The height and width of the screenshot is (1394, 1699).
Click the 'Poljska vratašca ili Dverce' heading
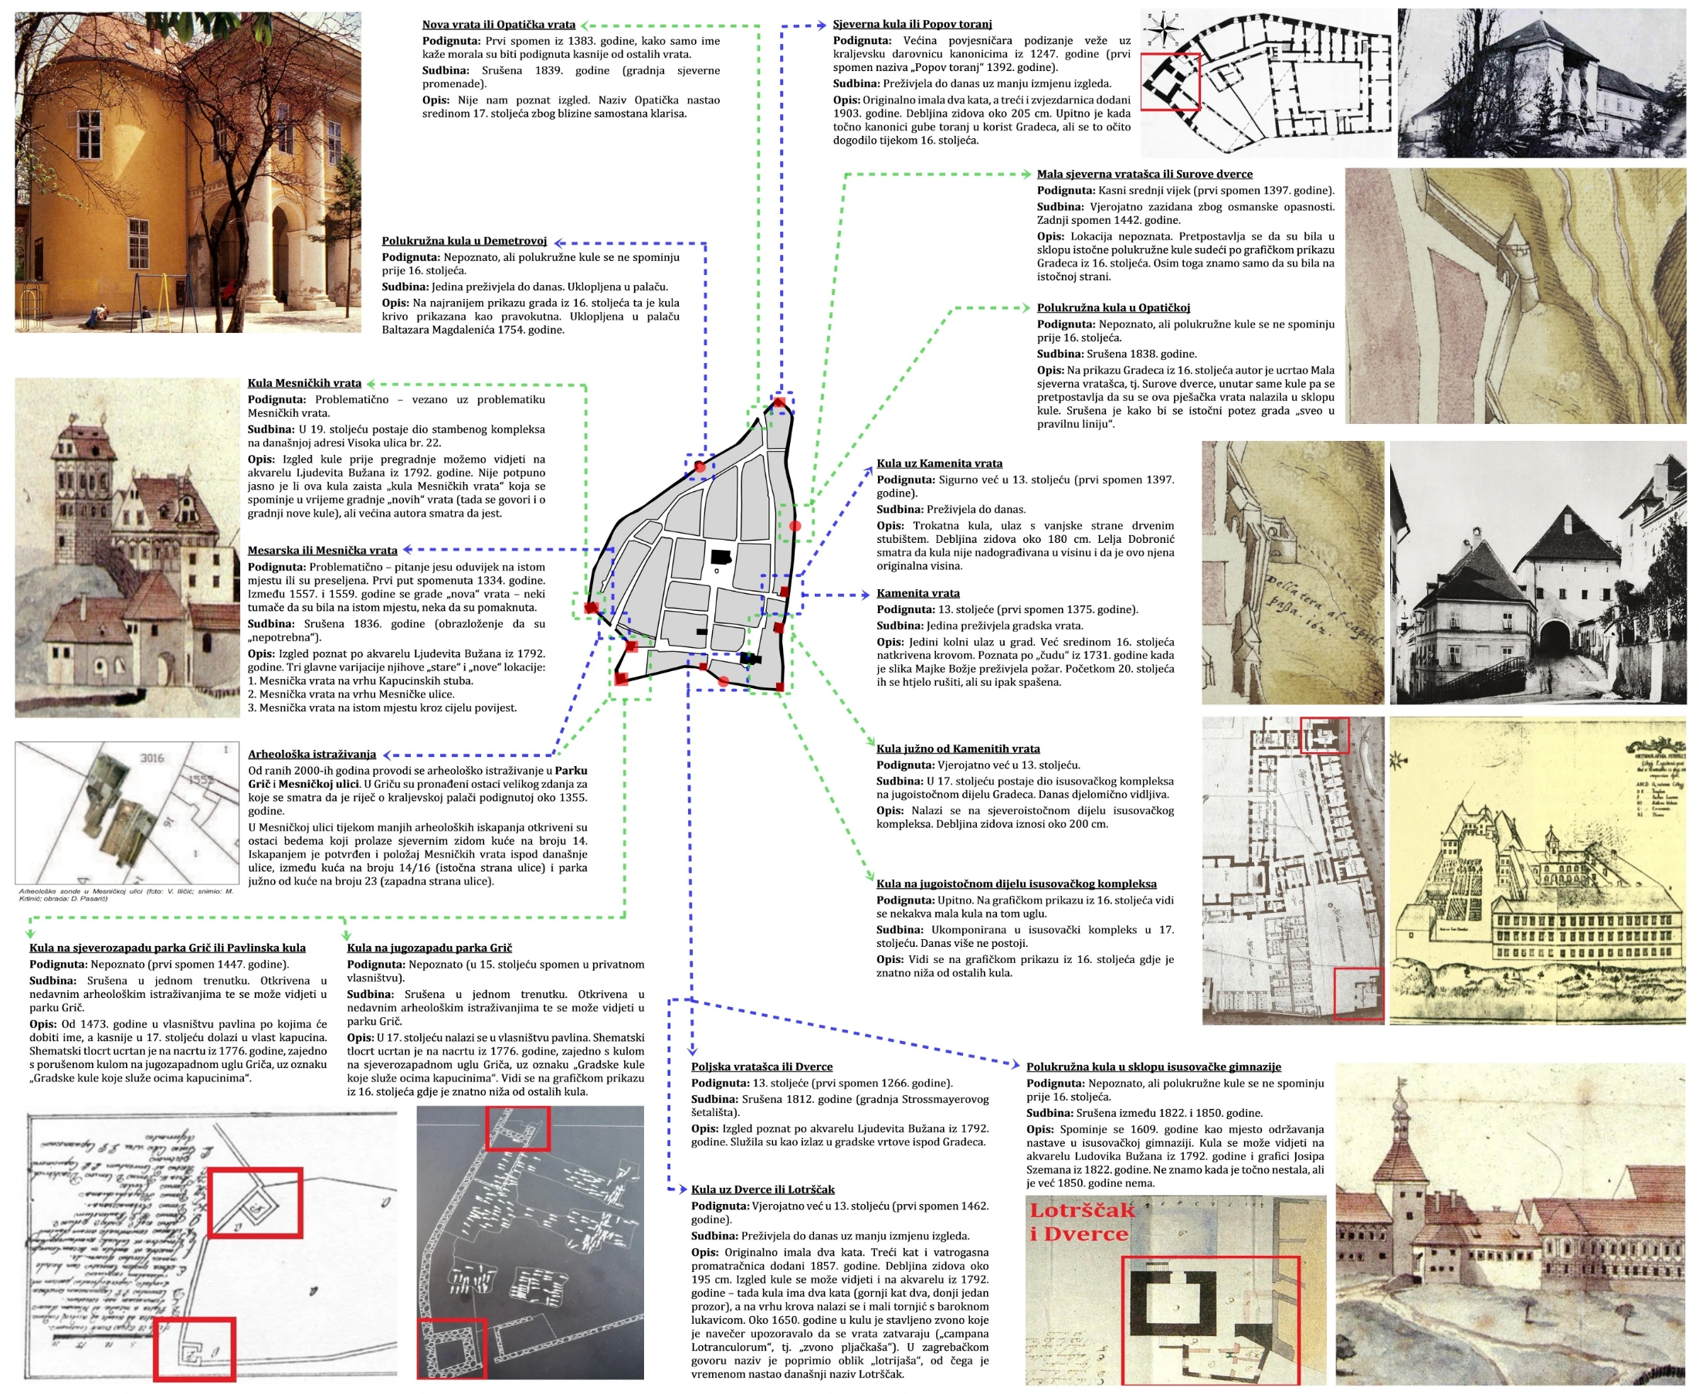tap(761, 1067)
